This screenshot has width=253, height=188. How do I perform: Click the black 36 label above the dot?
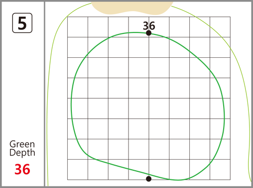tap(149, 26)
